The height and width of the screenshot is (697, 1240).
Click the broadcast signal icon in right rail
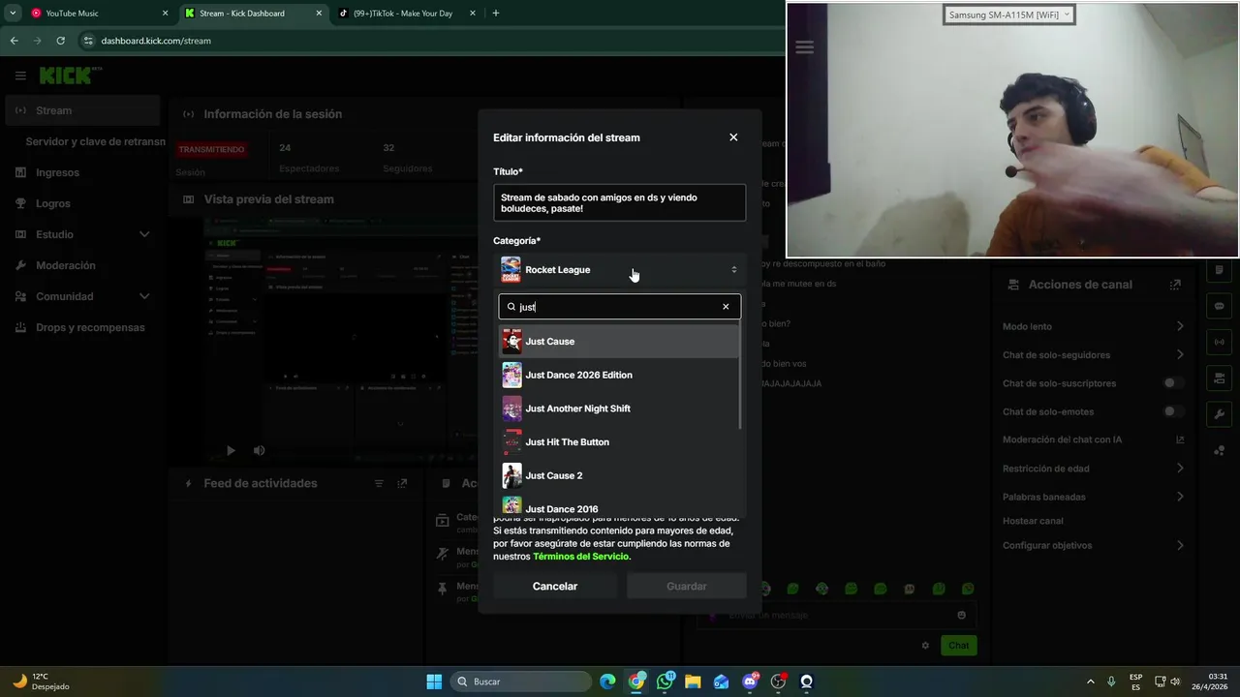pos(1220,342)
